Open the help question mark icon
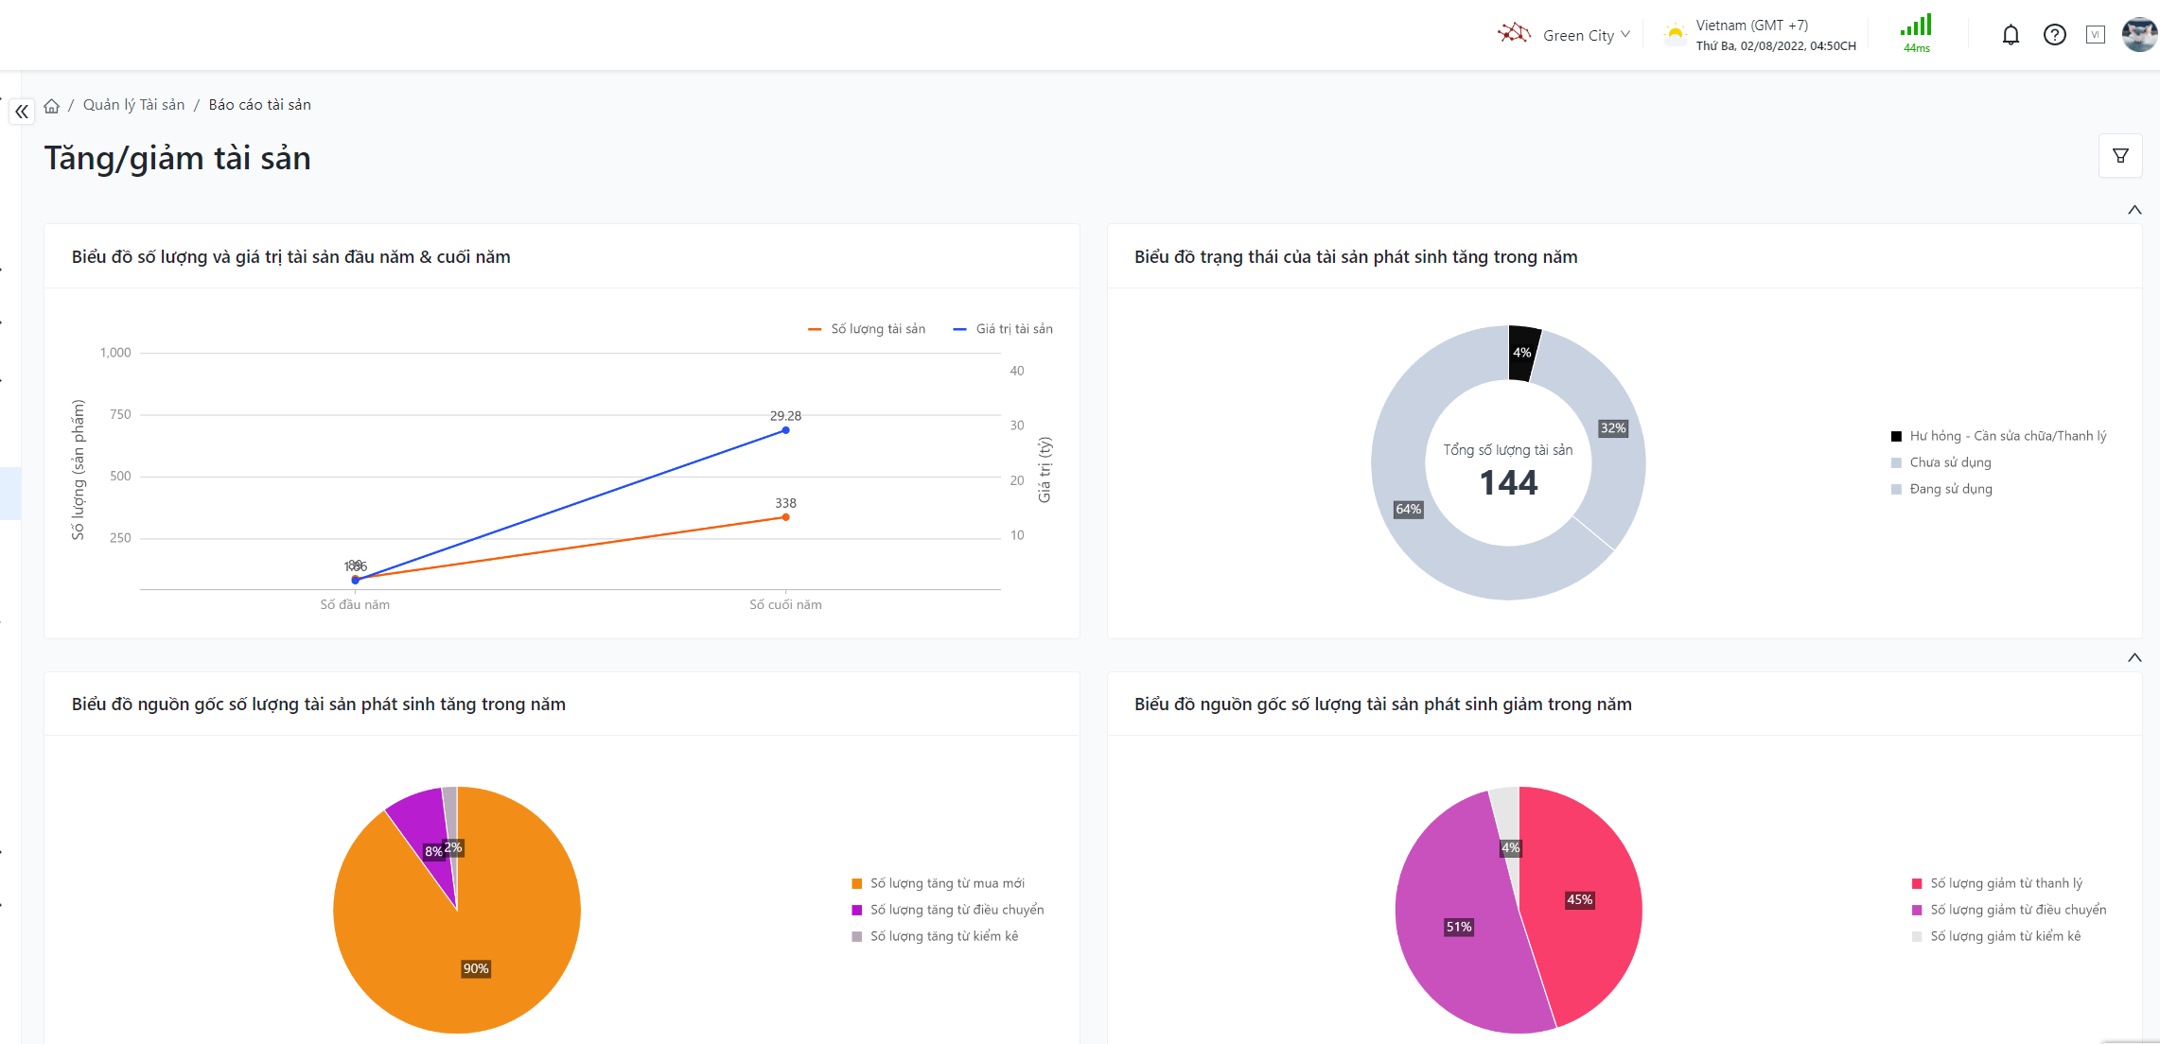Viewport: 2160px width, 1044px height. pos(2054,35)
